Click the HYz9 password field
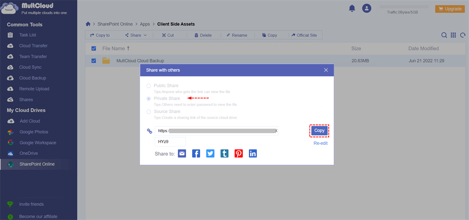The width and height of the screenshot is (469, 220). 170,142
